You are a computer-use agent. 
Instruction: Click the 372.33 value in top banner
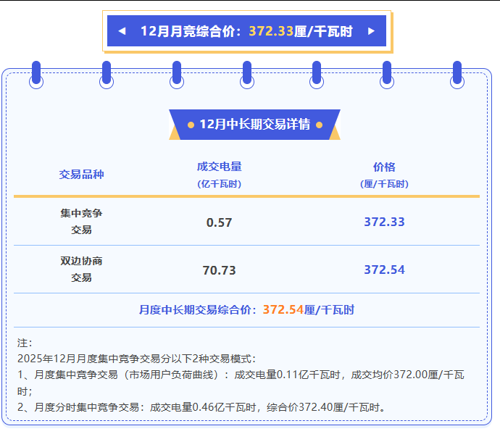271,31
